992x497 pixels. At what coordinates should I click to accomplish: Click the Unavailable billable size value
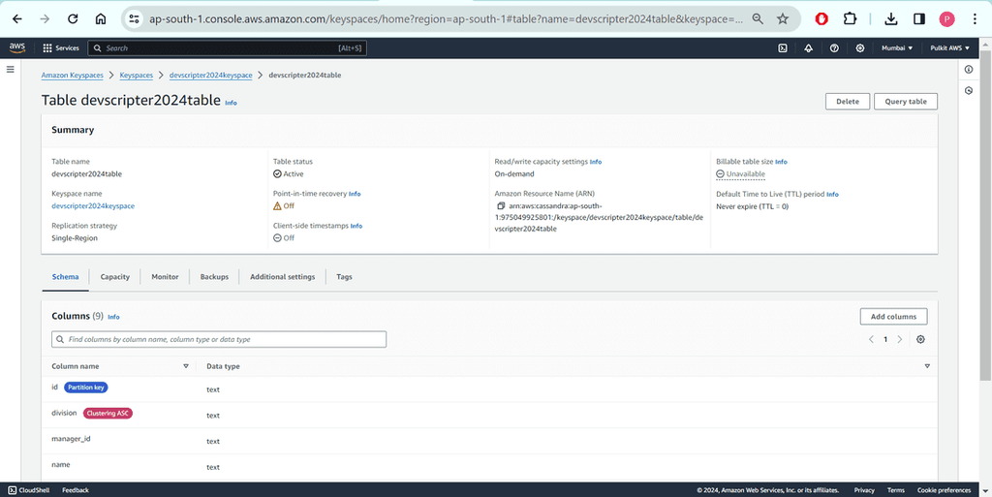click(740, 173)
